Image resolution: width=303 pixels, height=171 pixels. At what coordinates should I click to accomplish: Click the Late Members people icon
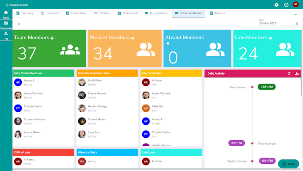click(x=285, y=49)
